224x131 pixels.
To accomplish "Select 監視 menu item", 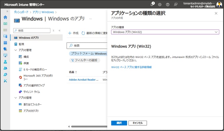I will (x=22, y=44).
